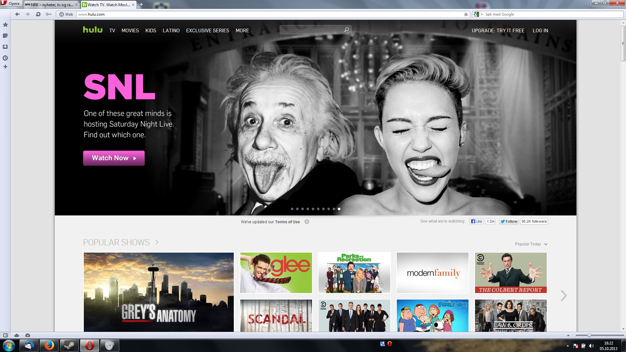The height and width of the screenshot is (352, 626).
Task: Click the Opera taskbar button
Action: (x=89, y=345)
